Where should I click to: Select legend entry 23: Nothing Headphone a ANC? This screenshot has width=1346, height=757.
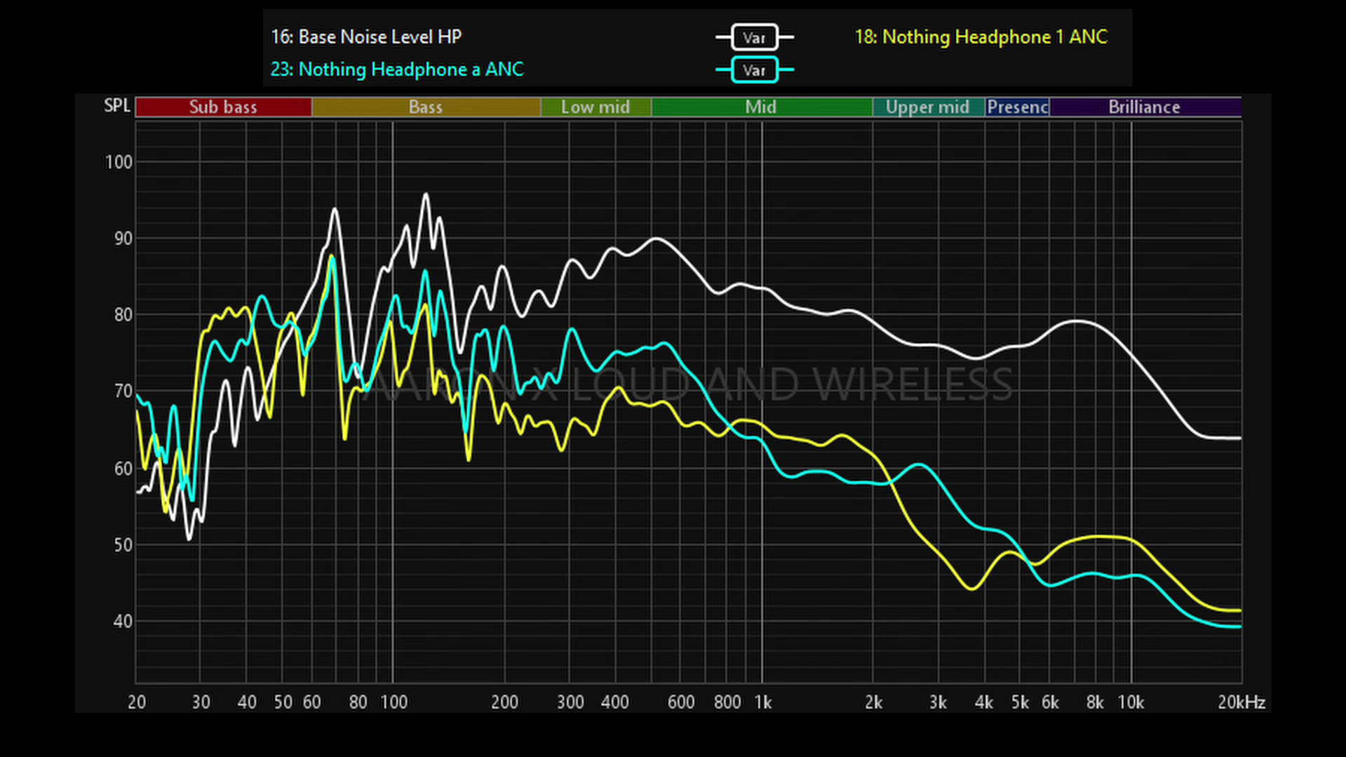(x=397, y=69)
